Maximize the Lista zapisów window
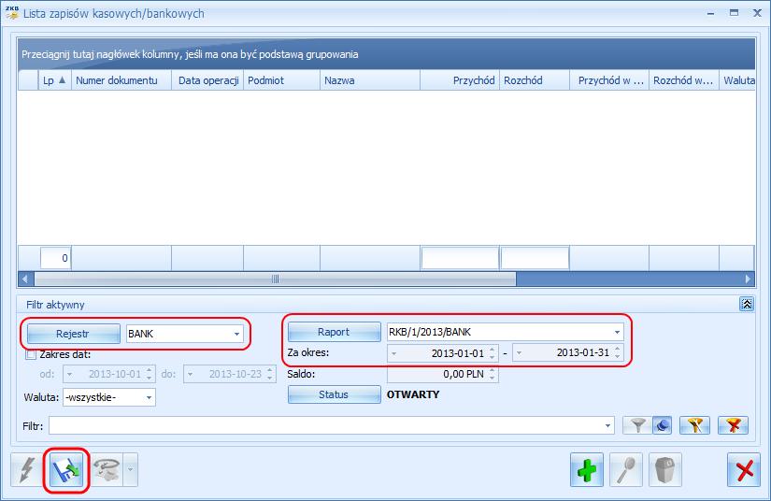Screen dimensions: 771x501 (735, 13)
